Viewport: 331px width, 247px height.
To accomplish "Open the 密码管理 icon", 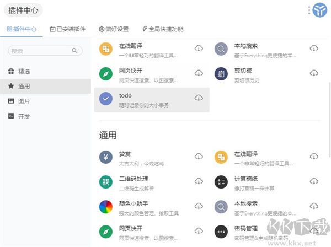I will click(x=221, y=232).
